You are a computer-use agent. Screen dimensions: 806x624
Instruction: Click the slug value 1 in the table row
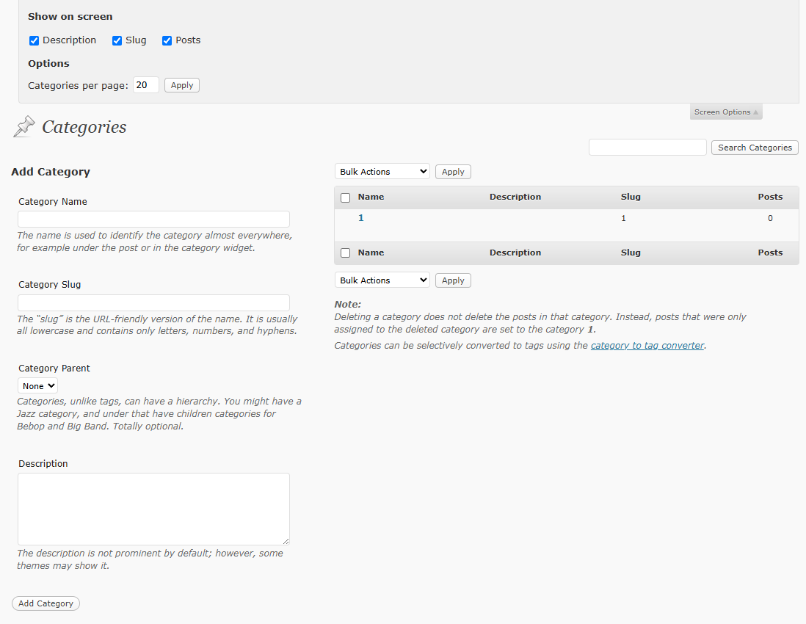tap(623, 219)
